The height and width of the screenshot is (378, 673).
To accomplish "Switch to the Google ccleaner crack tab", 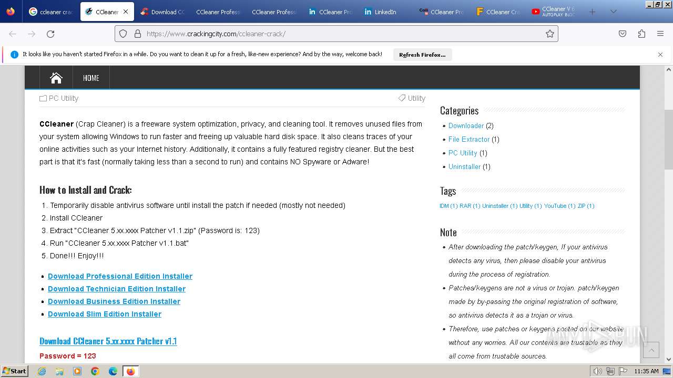I will pyautogui.click(x=52, y=12).
